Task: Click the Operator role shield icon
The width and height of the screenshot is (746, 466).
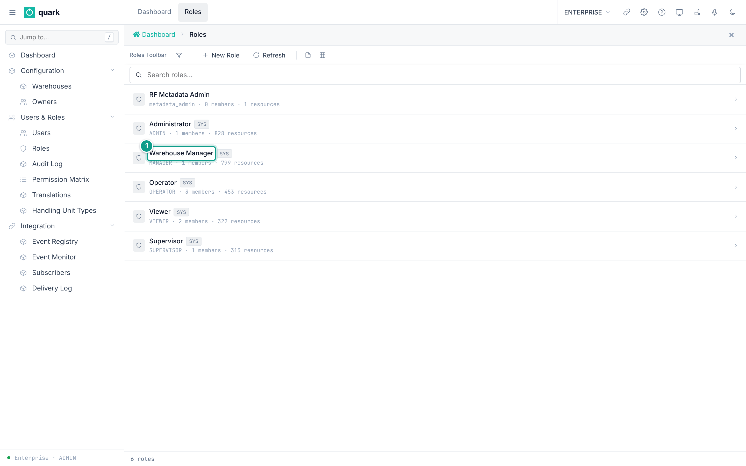Action: (x=139, y=187)
